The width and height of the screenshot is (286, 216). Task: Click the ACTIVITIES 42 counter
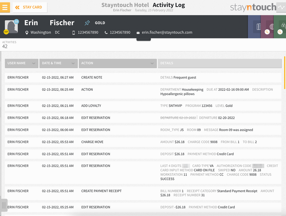tap(9, 45)
